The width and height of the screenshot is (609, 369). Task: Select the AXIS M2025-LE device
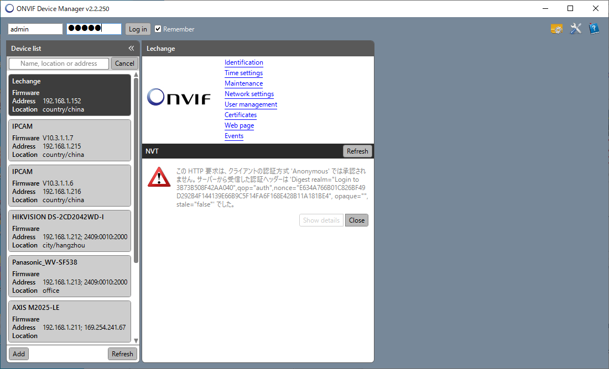point(70,321)
